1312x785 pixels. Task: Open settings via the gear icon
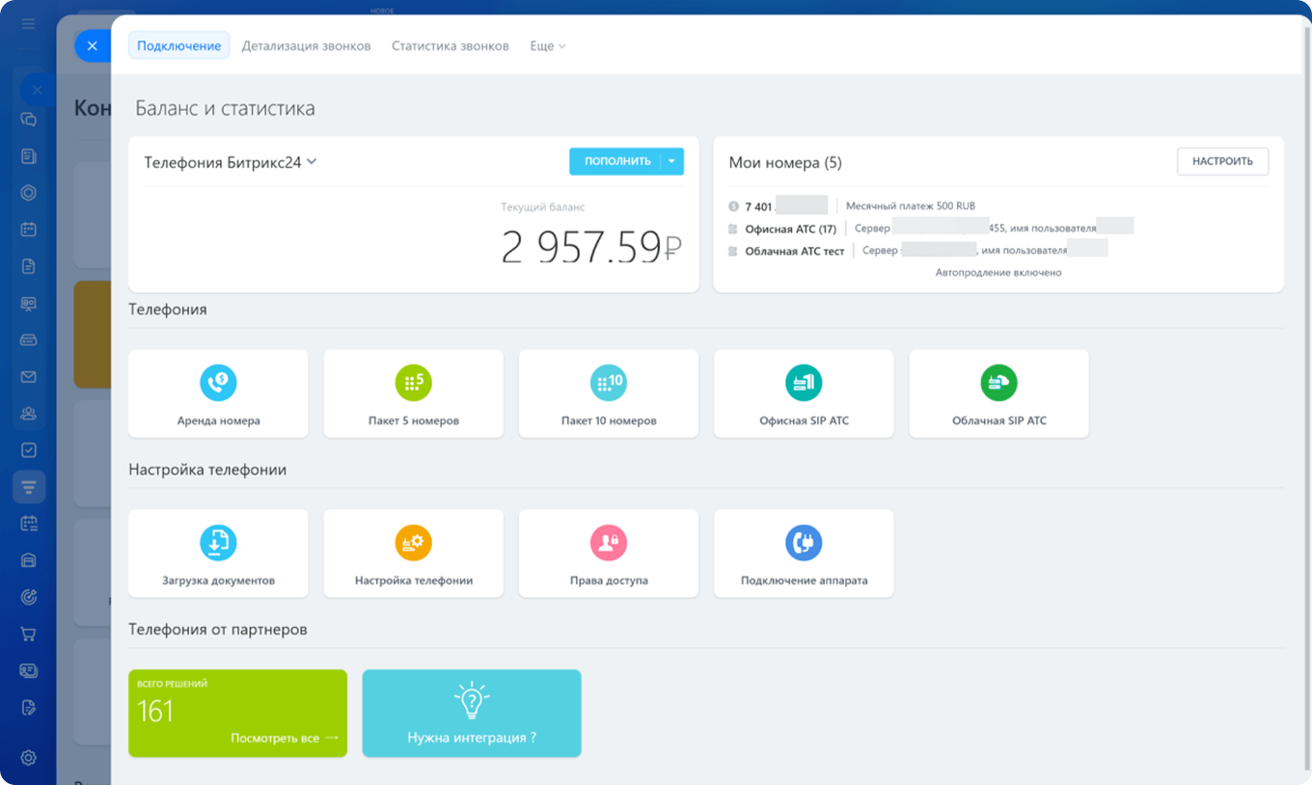(28, 757)
